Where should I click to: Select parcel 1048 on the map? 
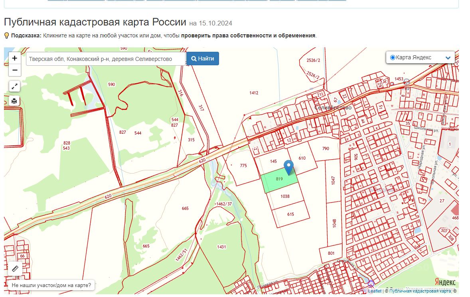[334, 223]
